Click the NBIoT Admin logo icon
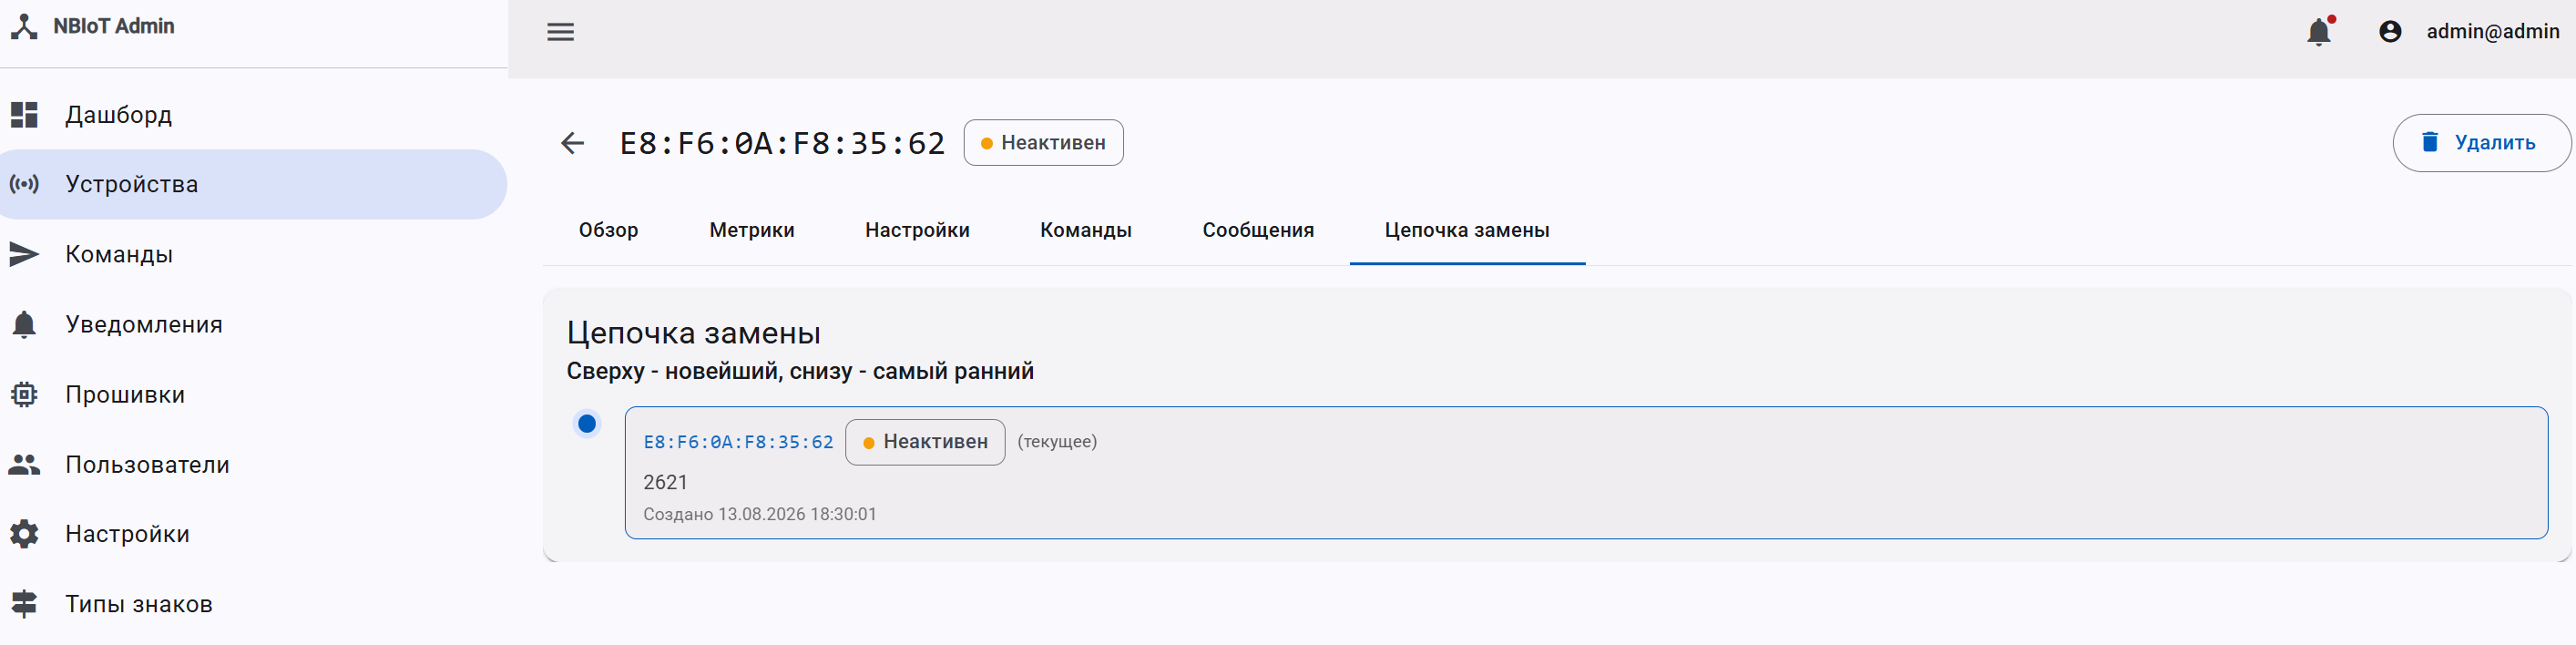 click(x=24, y=27)
